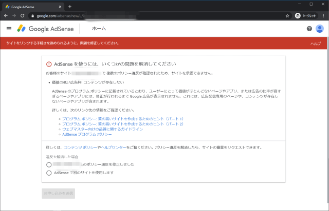Open the help question mark icon
Screen dimensions: 329x211
click(x=309, y=29)
